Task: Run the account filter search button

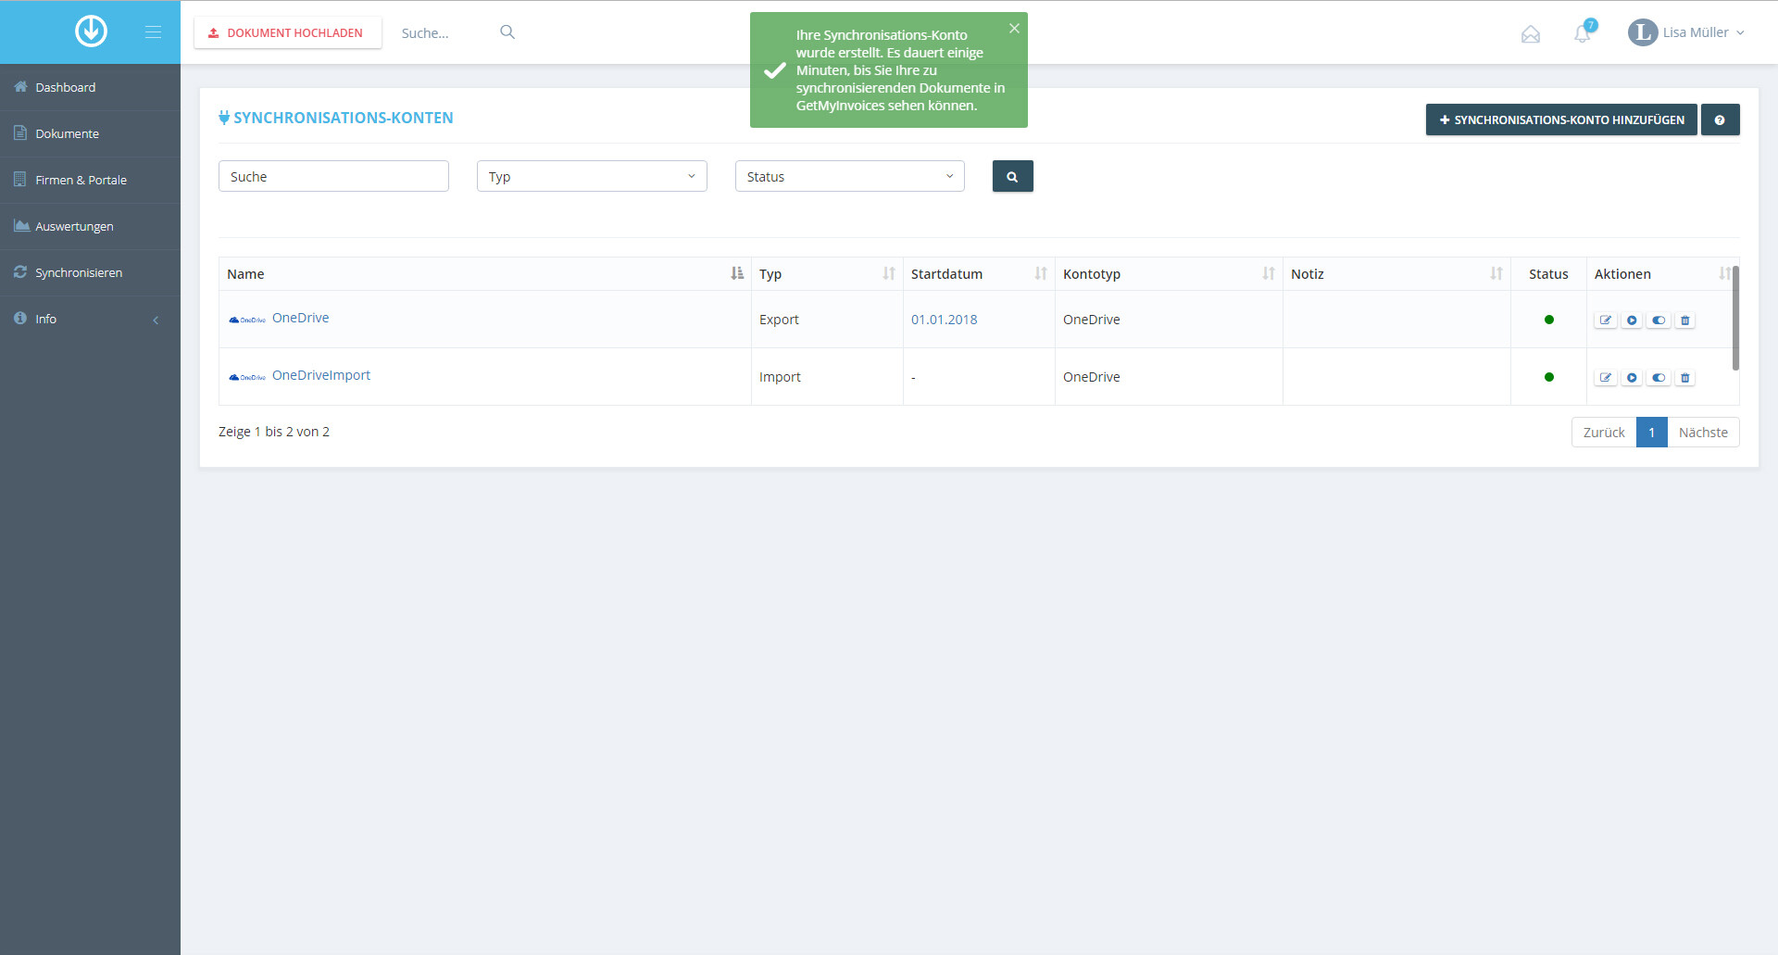Action: [1012, 176]
